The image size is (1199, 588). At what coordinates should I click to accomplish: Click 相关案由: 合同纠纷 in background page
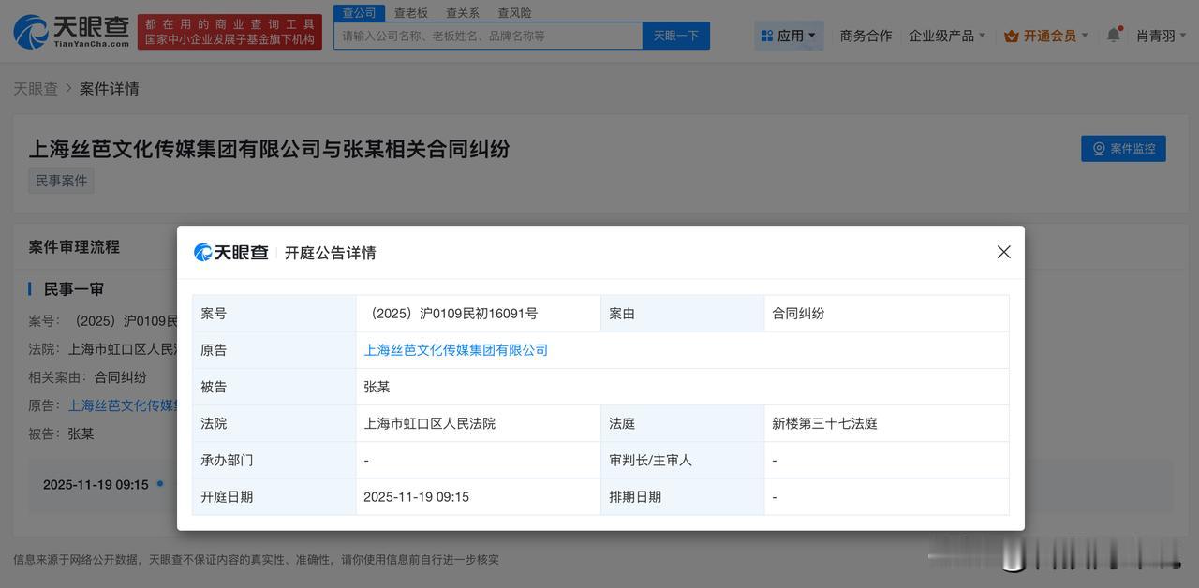(x=87, y=377)
